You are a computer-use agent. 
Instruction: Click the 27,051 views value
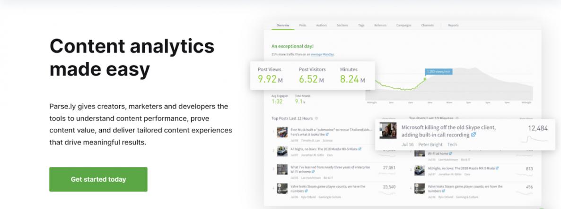pyautogui.click(x=389, y=167)
